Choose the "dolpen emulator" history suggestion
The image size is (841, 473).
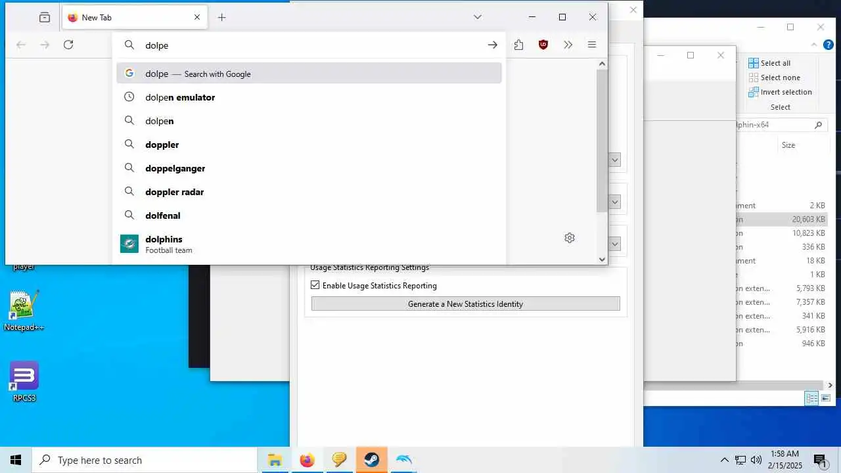click(x=309, y=97)
